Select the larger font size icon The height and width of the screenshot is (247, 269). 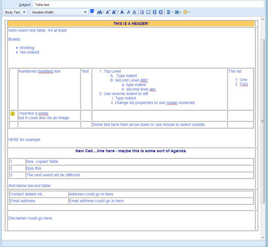tap(114, 12)
